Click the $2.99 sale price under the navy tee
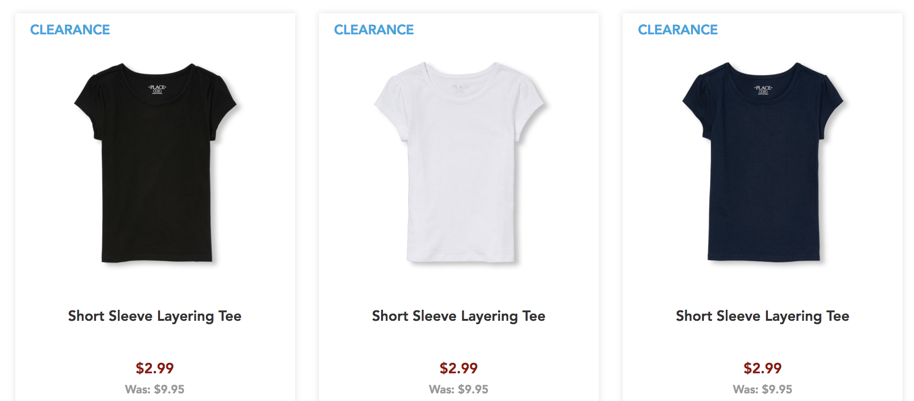 tap(763, 368)
